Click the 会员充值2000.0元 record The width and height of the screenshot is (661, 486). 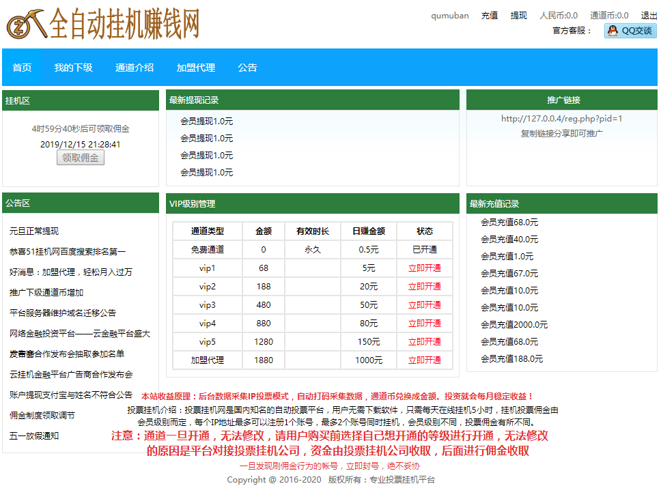tap(514, 324)
